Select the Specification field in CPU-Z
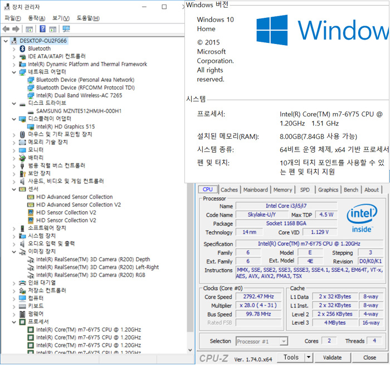Screen dimensions: 390x366 click(309, 244)
